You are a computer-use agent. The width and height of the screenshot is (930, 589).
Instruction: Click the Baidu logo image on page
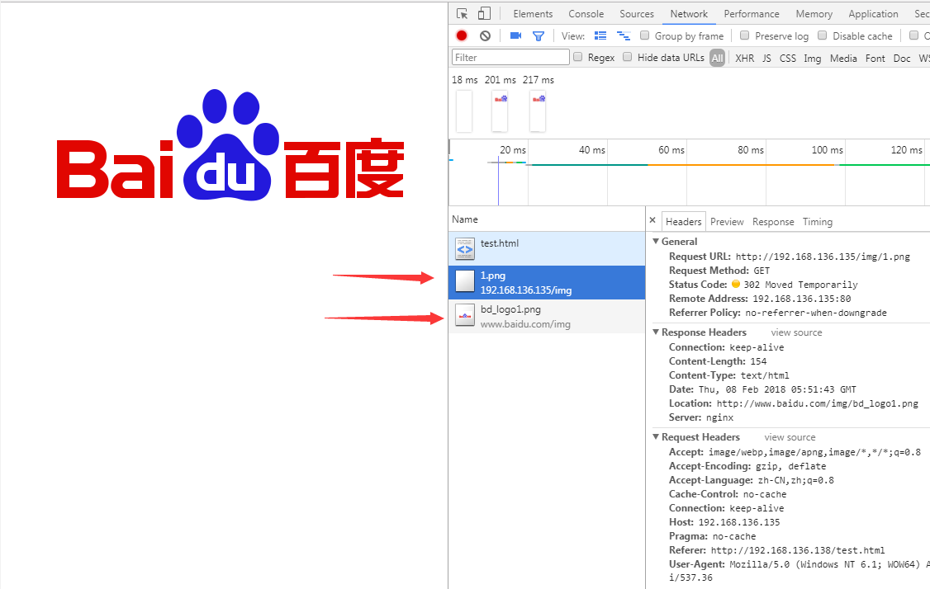pyautogui.click(x=230, y=144)
